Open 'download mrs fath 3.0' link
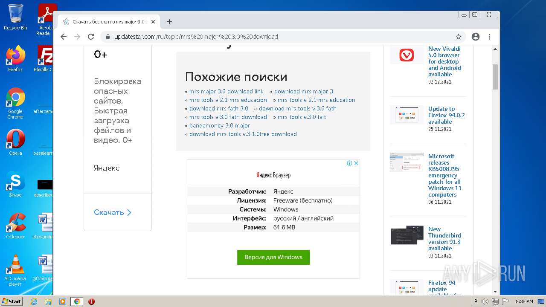Screen dimensions: 546x307 tap(219, 108)
